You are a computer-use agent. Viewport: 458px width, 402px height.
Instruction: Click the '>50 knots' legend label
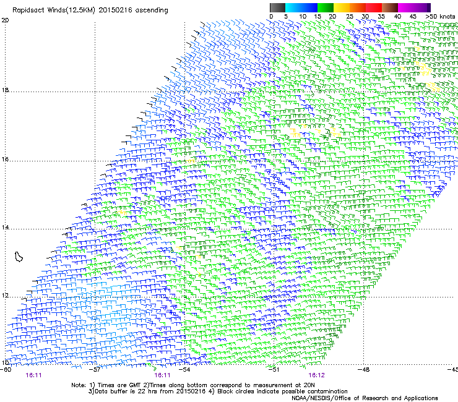coord(441,17)
